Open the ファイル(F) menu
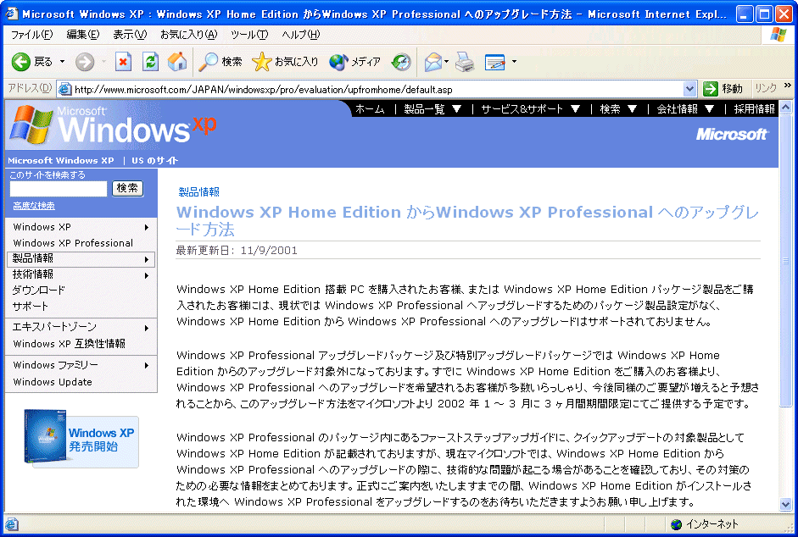This screenshot has height=537, width=798. pos(32,35)
